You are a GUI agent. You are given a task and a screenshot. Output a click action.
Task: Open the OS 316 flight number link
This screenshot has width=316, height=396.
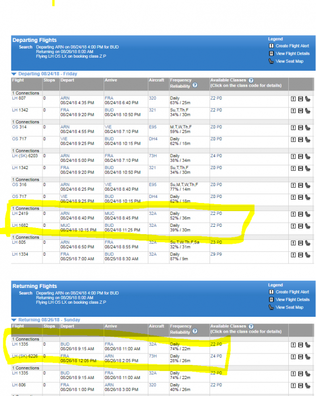tap(19, 184)
